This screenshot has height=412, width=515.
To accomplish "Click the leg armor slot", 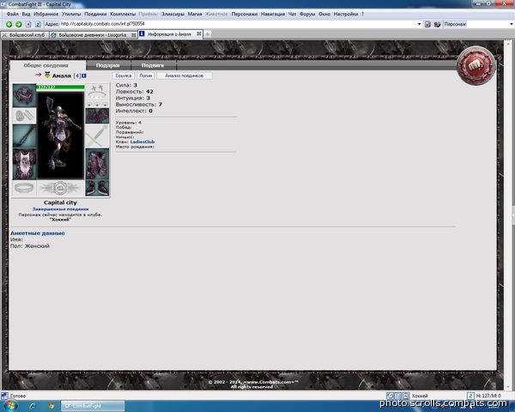I will pyautogui.click(x=97, y=164).
